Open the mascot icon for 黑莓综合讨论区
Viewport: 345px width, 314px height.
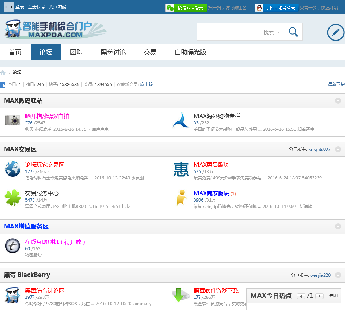pos(13,295)
